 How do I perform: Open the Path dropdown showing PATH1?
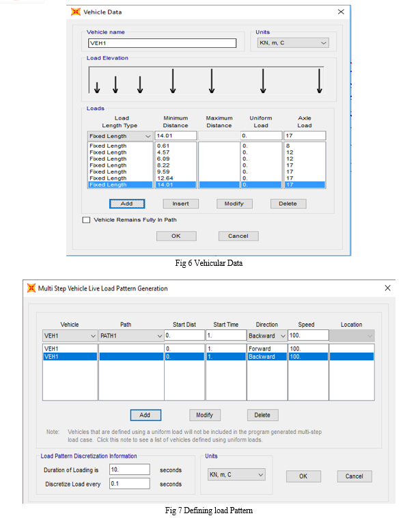(x=131, y=336)
